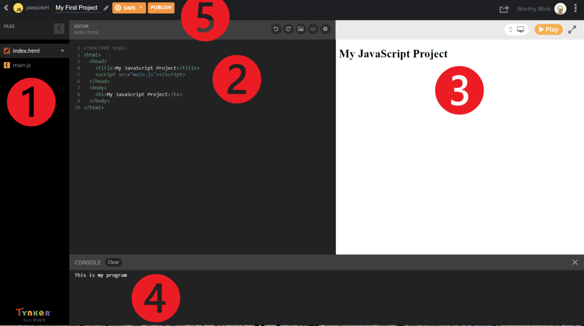Expand the preview to fullscreen

coord(572,30)
